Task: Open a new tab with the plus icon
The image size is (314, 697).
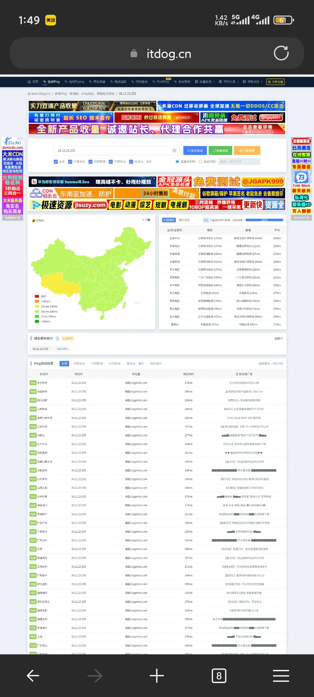Action: pos(157,676)
